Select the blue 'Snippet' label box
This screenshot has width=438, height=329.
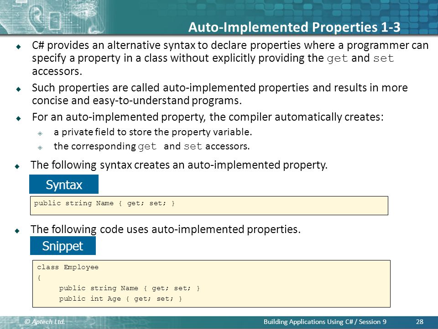[63, 246]
